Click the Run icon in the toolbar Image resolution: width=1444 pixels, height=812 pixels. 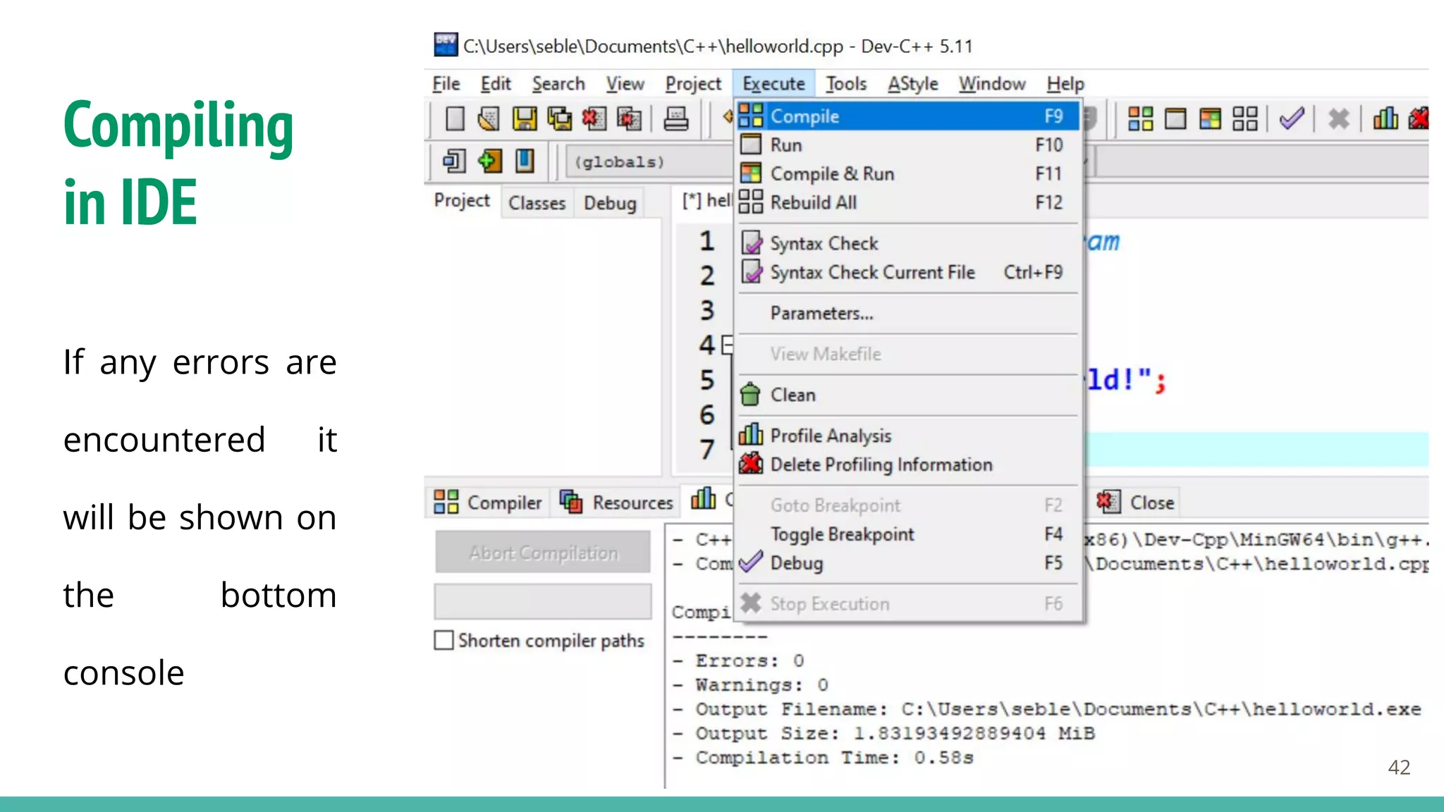[1175, 118]
